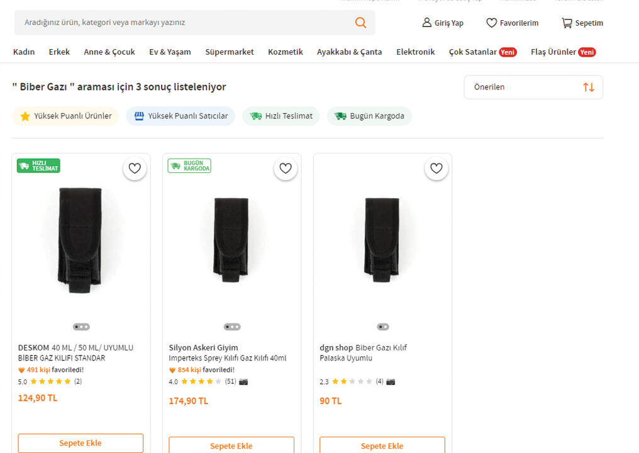Image resolution: width=639 pixels, height=453 pixels.
Task: Click the orange search magnifier icon
Action: 360,23
